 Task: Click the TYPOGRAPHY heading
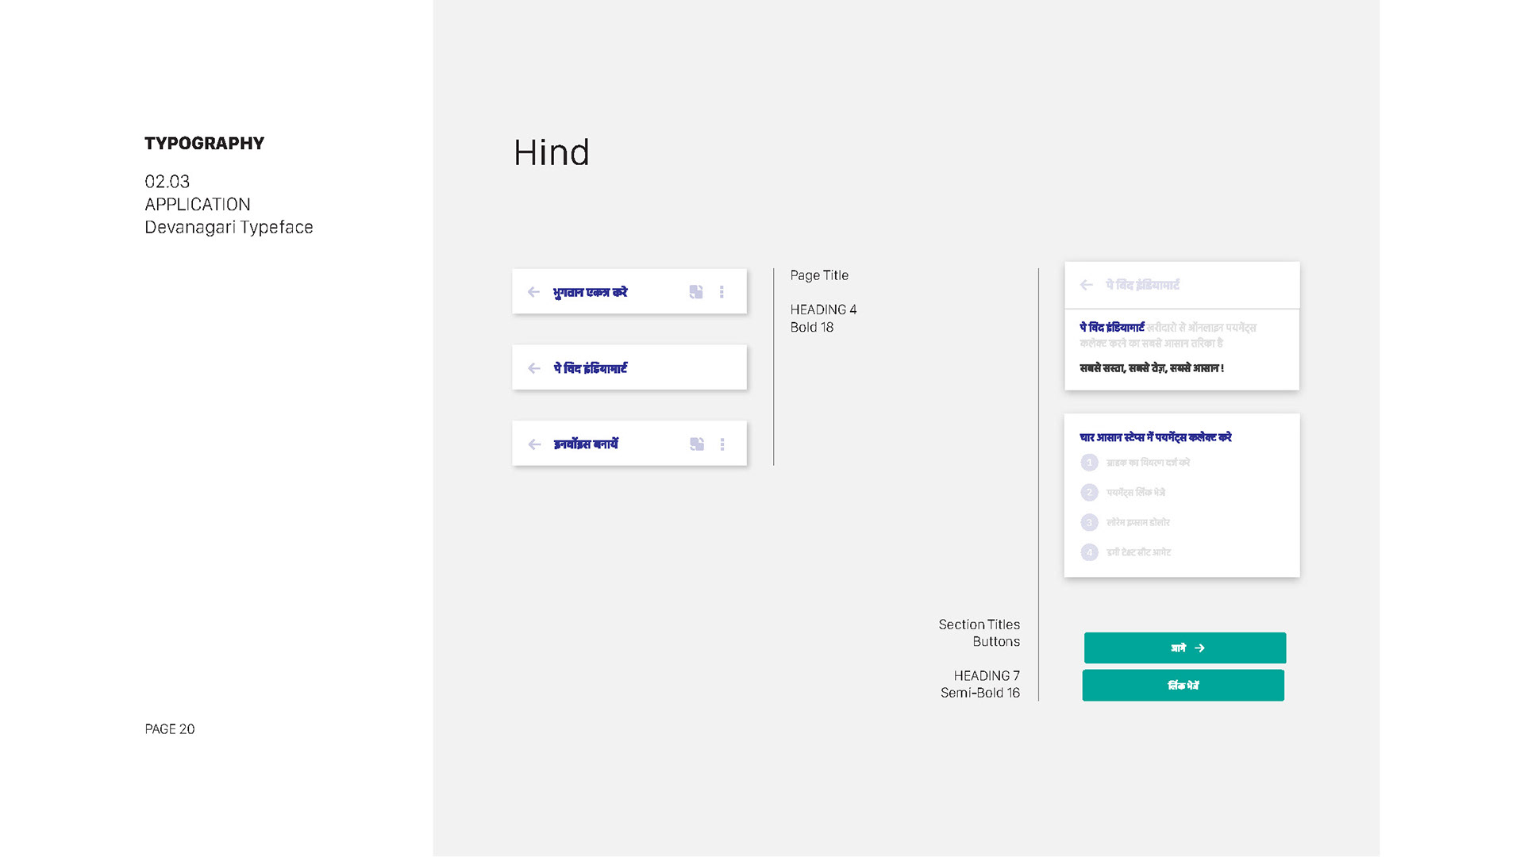[204, 144]
